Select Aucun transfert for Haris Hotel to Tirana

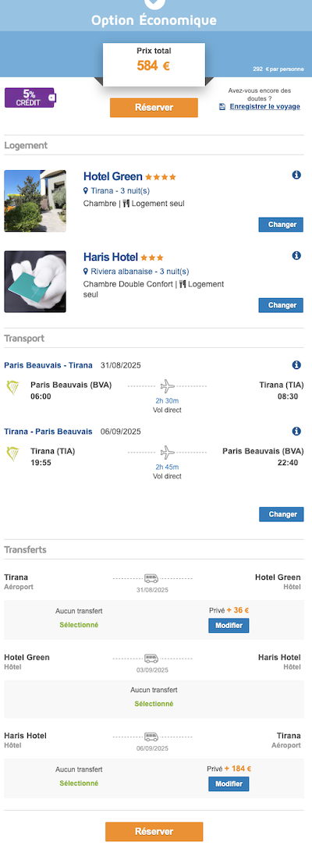79,776
